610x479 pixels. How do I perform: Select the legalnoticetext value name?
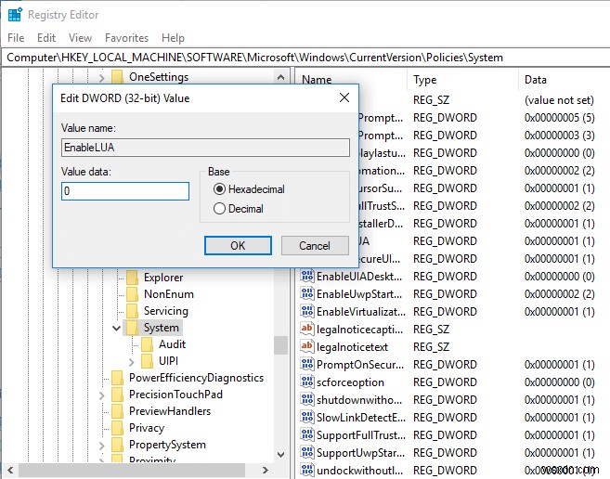[353, 347]
